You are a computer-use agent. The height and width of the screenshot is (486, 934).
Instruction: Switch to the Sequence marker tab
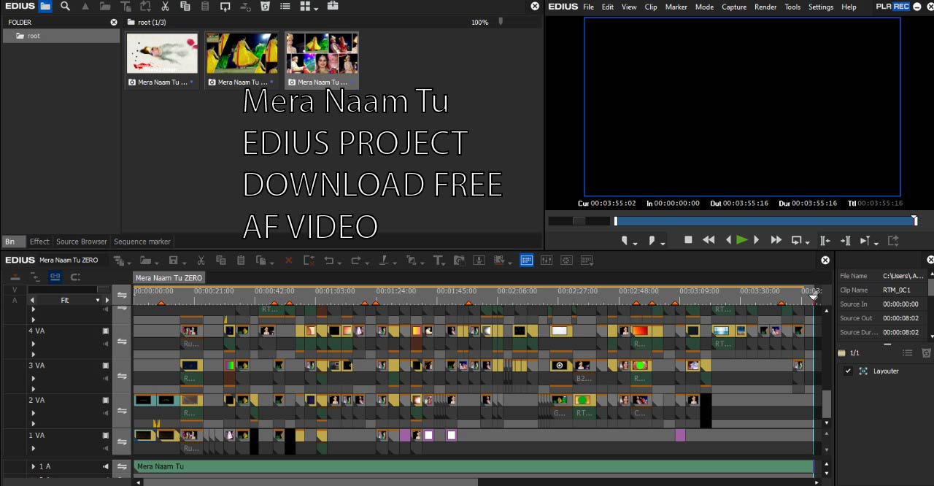pyautogui.click(x=142, y=242)
